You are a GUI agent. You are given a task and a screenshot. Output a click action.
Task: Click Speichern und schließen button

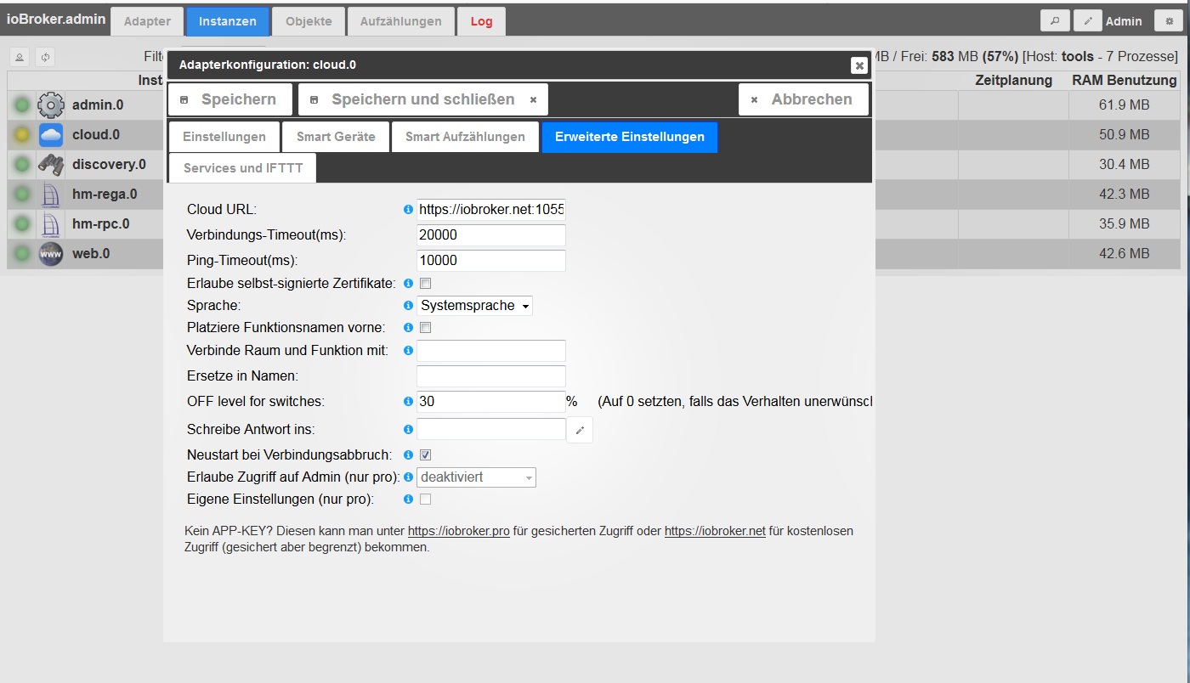(x=423, y=99)
